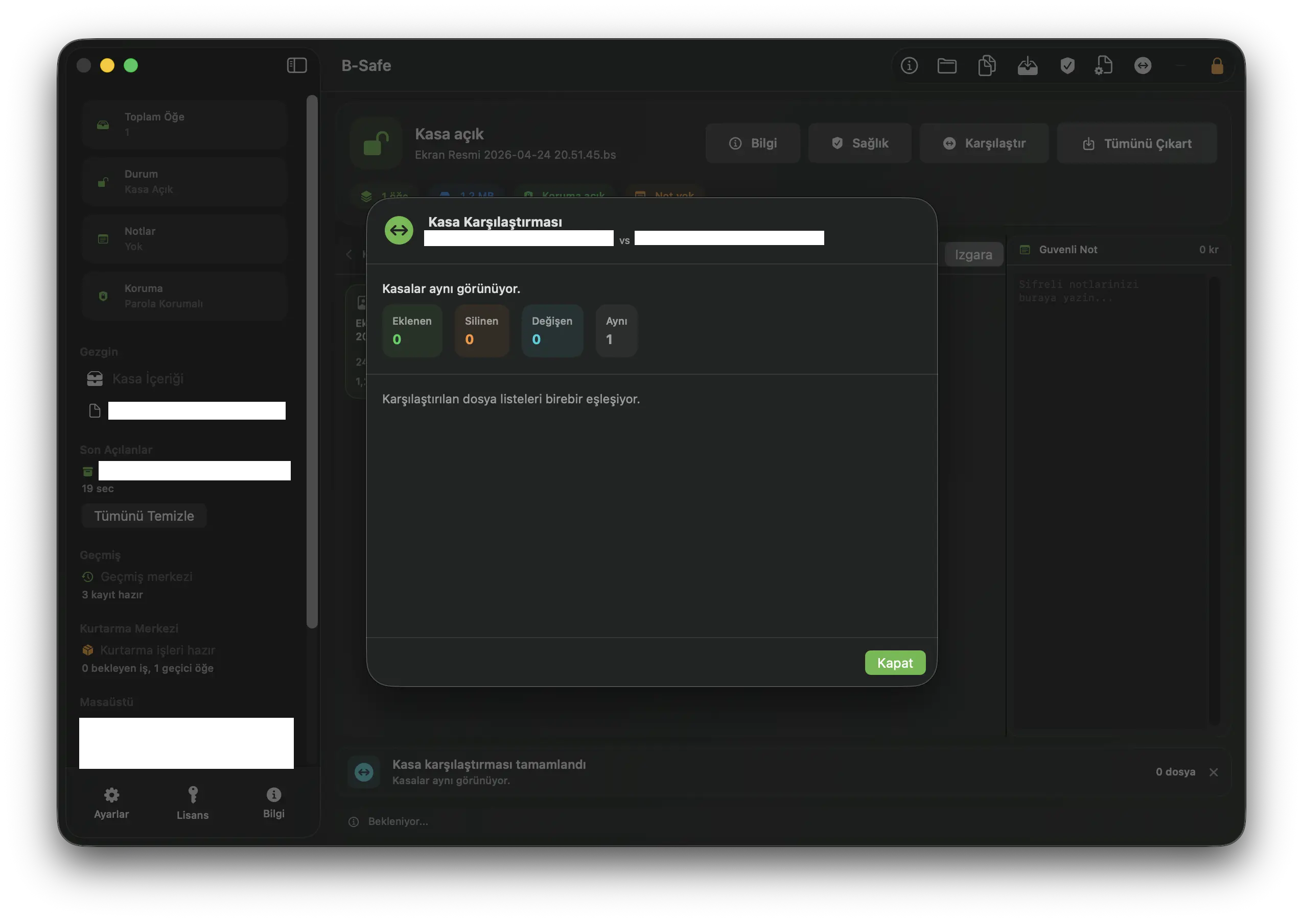Click the shield checkmark icon in top toolbar
1303x922 pixels.
coord(1067,66)
